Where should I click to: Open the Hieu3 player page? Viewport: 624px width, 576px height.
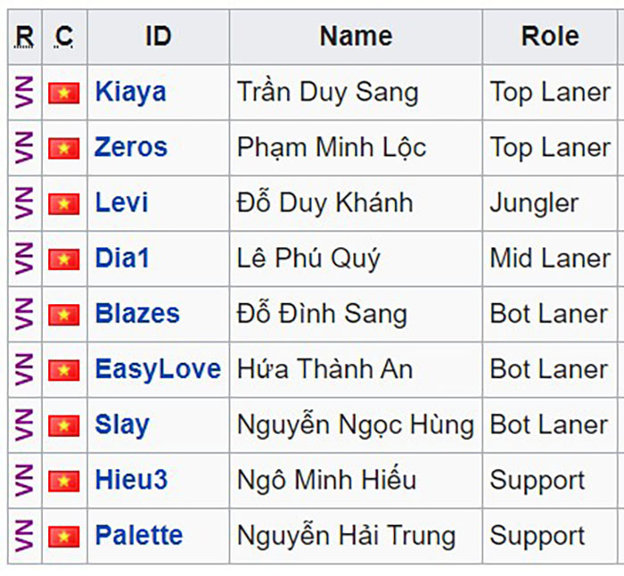(x=131, y=480)
